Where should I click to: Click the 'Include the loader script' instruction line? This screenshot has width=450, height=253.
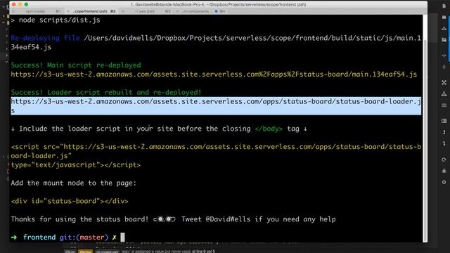159,129
